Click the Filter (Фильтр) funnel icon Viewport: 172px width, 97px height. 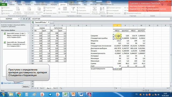73,9
